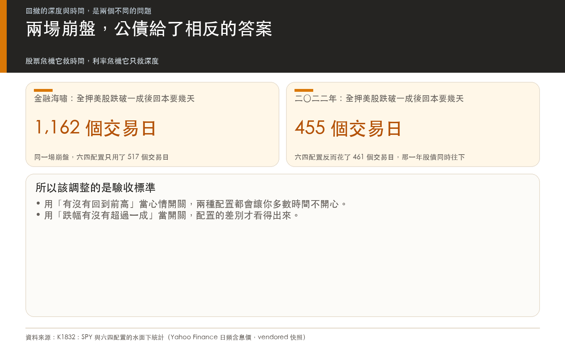Select the kicker text 回撤的深度與時間，是兩個不同的問題
The height and width of the screenshot is (353, 565).
point(89,11)
